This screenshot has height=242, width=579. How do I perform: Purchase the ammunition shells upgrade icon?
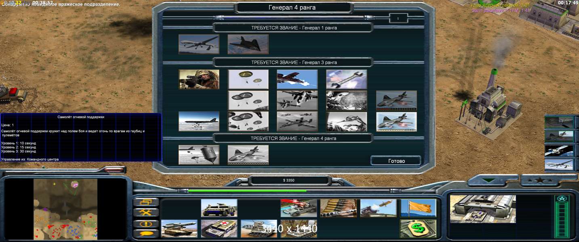339,208
